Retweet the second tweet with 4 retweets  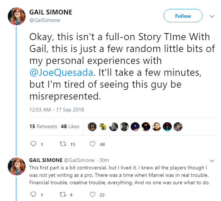63,194
